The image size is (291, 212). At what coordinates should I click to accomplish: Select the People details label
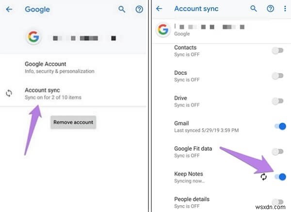[x=192, y=199]
